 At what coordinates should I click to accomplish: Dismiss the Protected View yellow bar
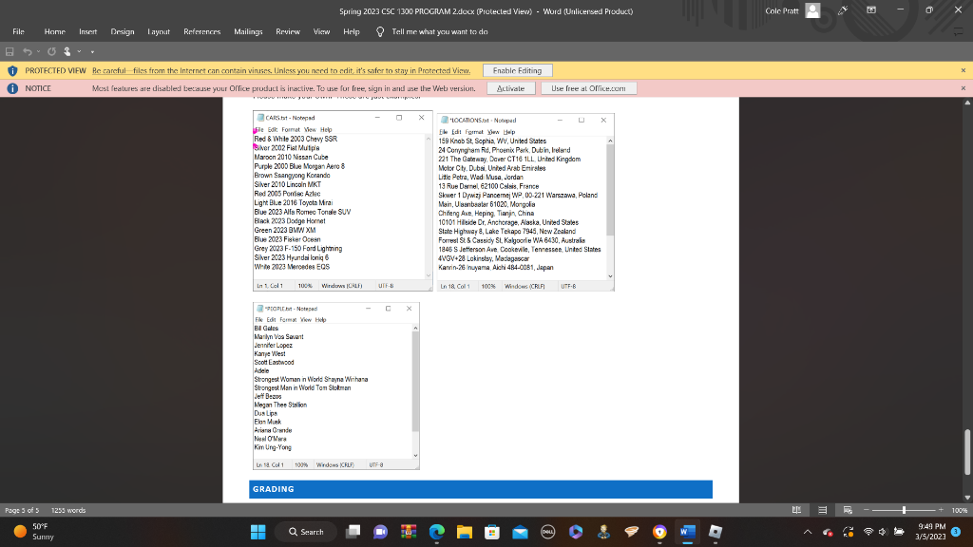coord(963,70)
